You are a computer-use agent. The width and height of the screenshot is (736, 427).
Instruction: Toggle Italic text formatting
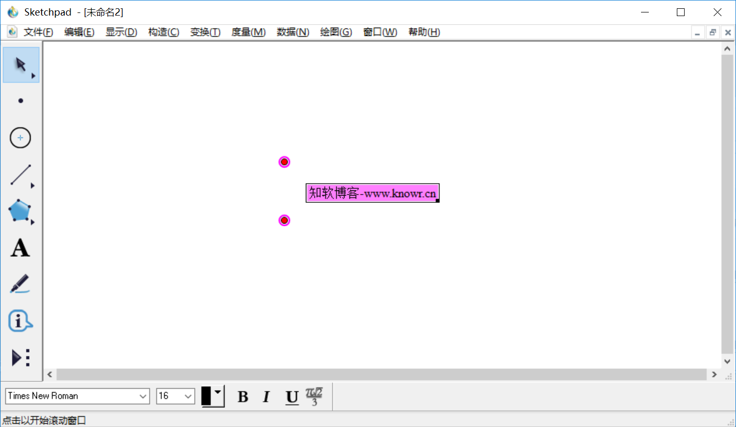coord(266,397)
